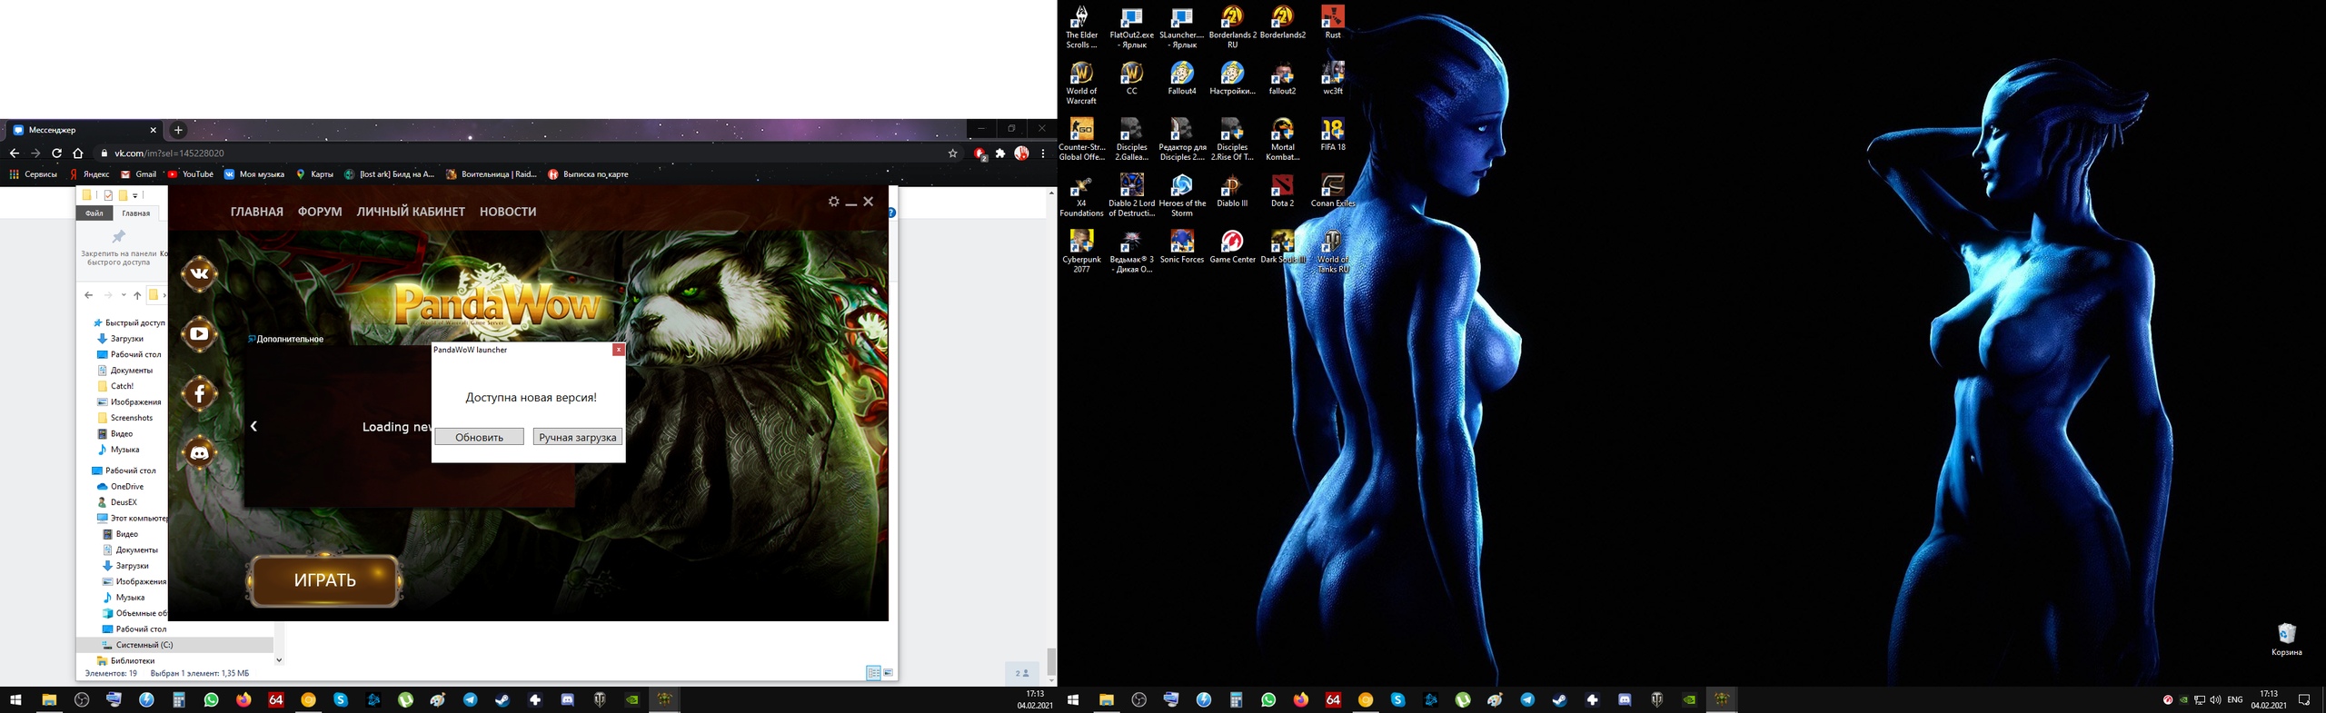Click Explorer up-one-level arrow
Viewport: 2326px width, 713px height.
point(137,295)
